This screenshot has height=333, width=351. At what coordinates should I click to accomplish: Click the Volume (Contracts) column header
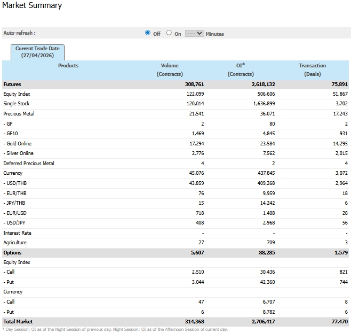pyautogui.click(x=170, y=69)
